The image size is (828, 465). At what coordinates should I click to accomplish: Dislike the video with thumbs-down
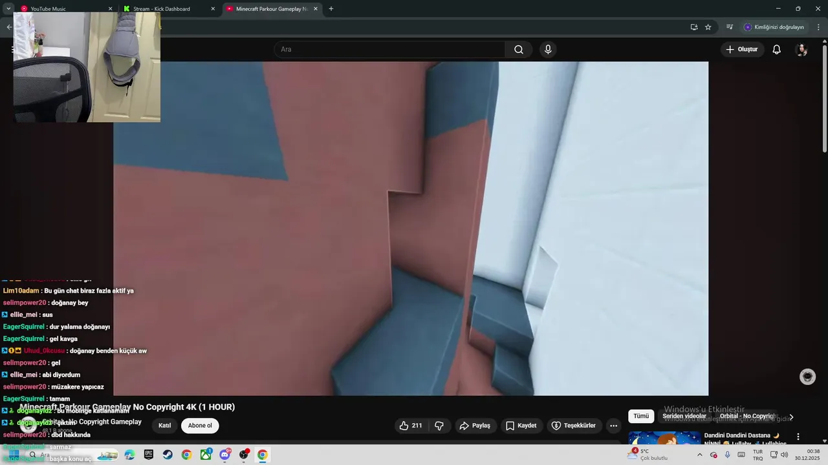pyautogui.click(x=439, y=426)
